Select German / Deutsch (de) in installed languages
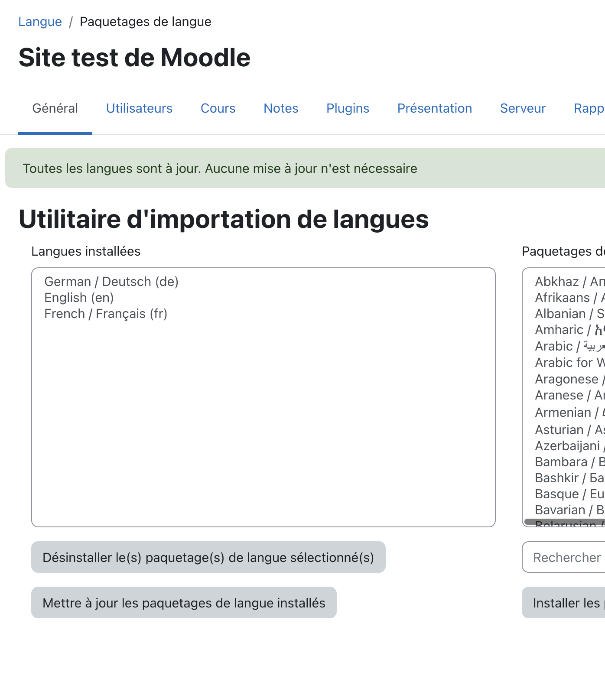605x695 pixels. coord(263,282)
